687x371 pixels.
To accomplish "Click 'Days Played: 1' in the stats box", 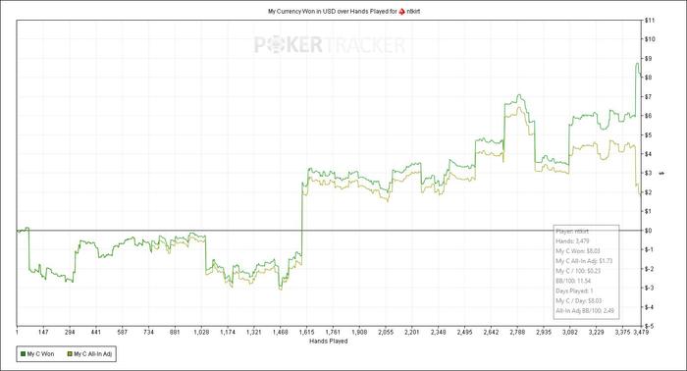I will pos(574,291).
